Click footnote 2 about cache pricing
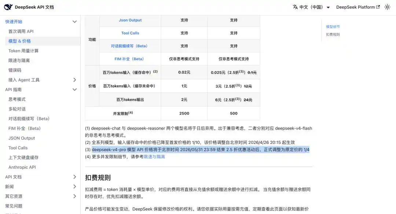The image size is (396, 214). 190,142
